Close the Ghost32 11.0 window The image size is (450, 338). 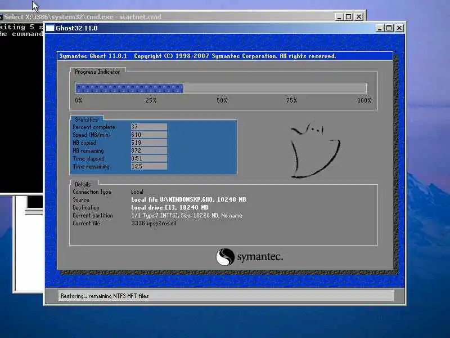pyautogui.click(x=399, y=28)
